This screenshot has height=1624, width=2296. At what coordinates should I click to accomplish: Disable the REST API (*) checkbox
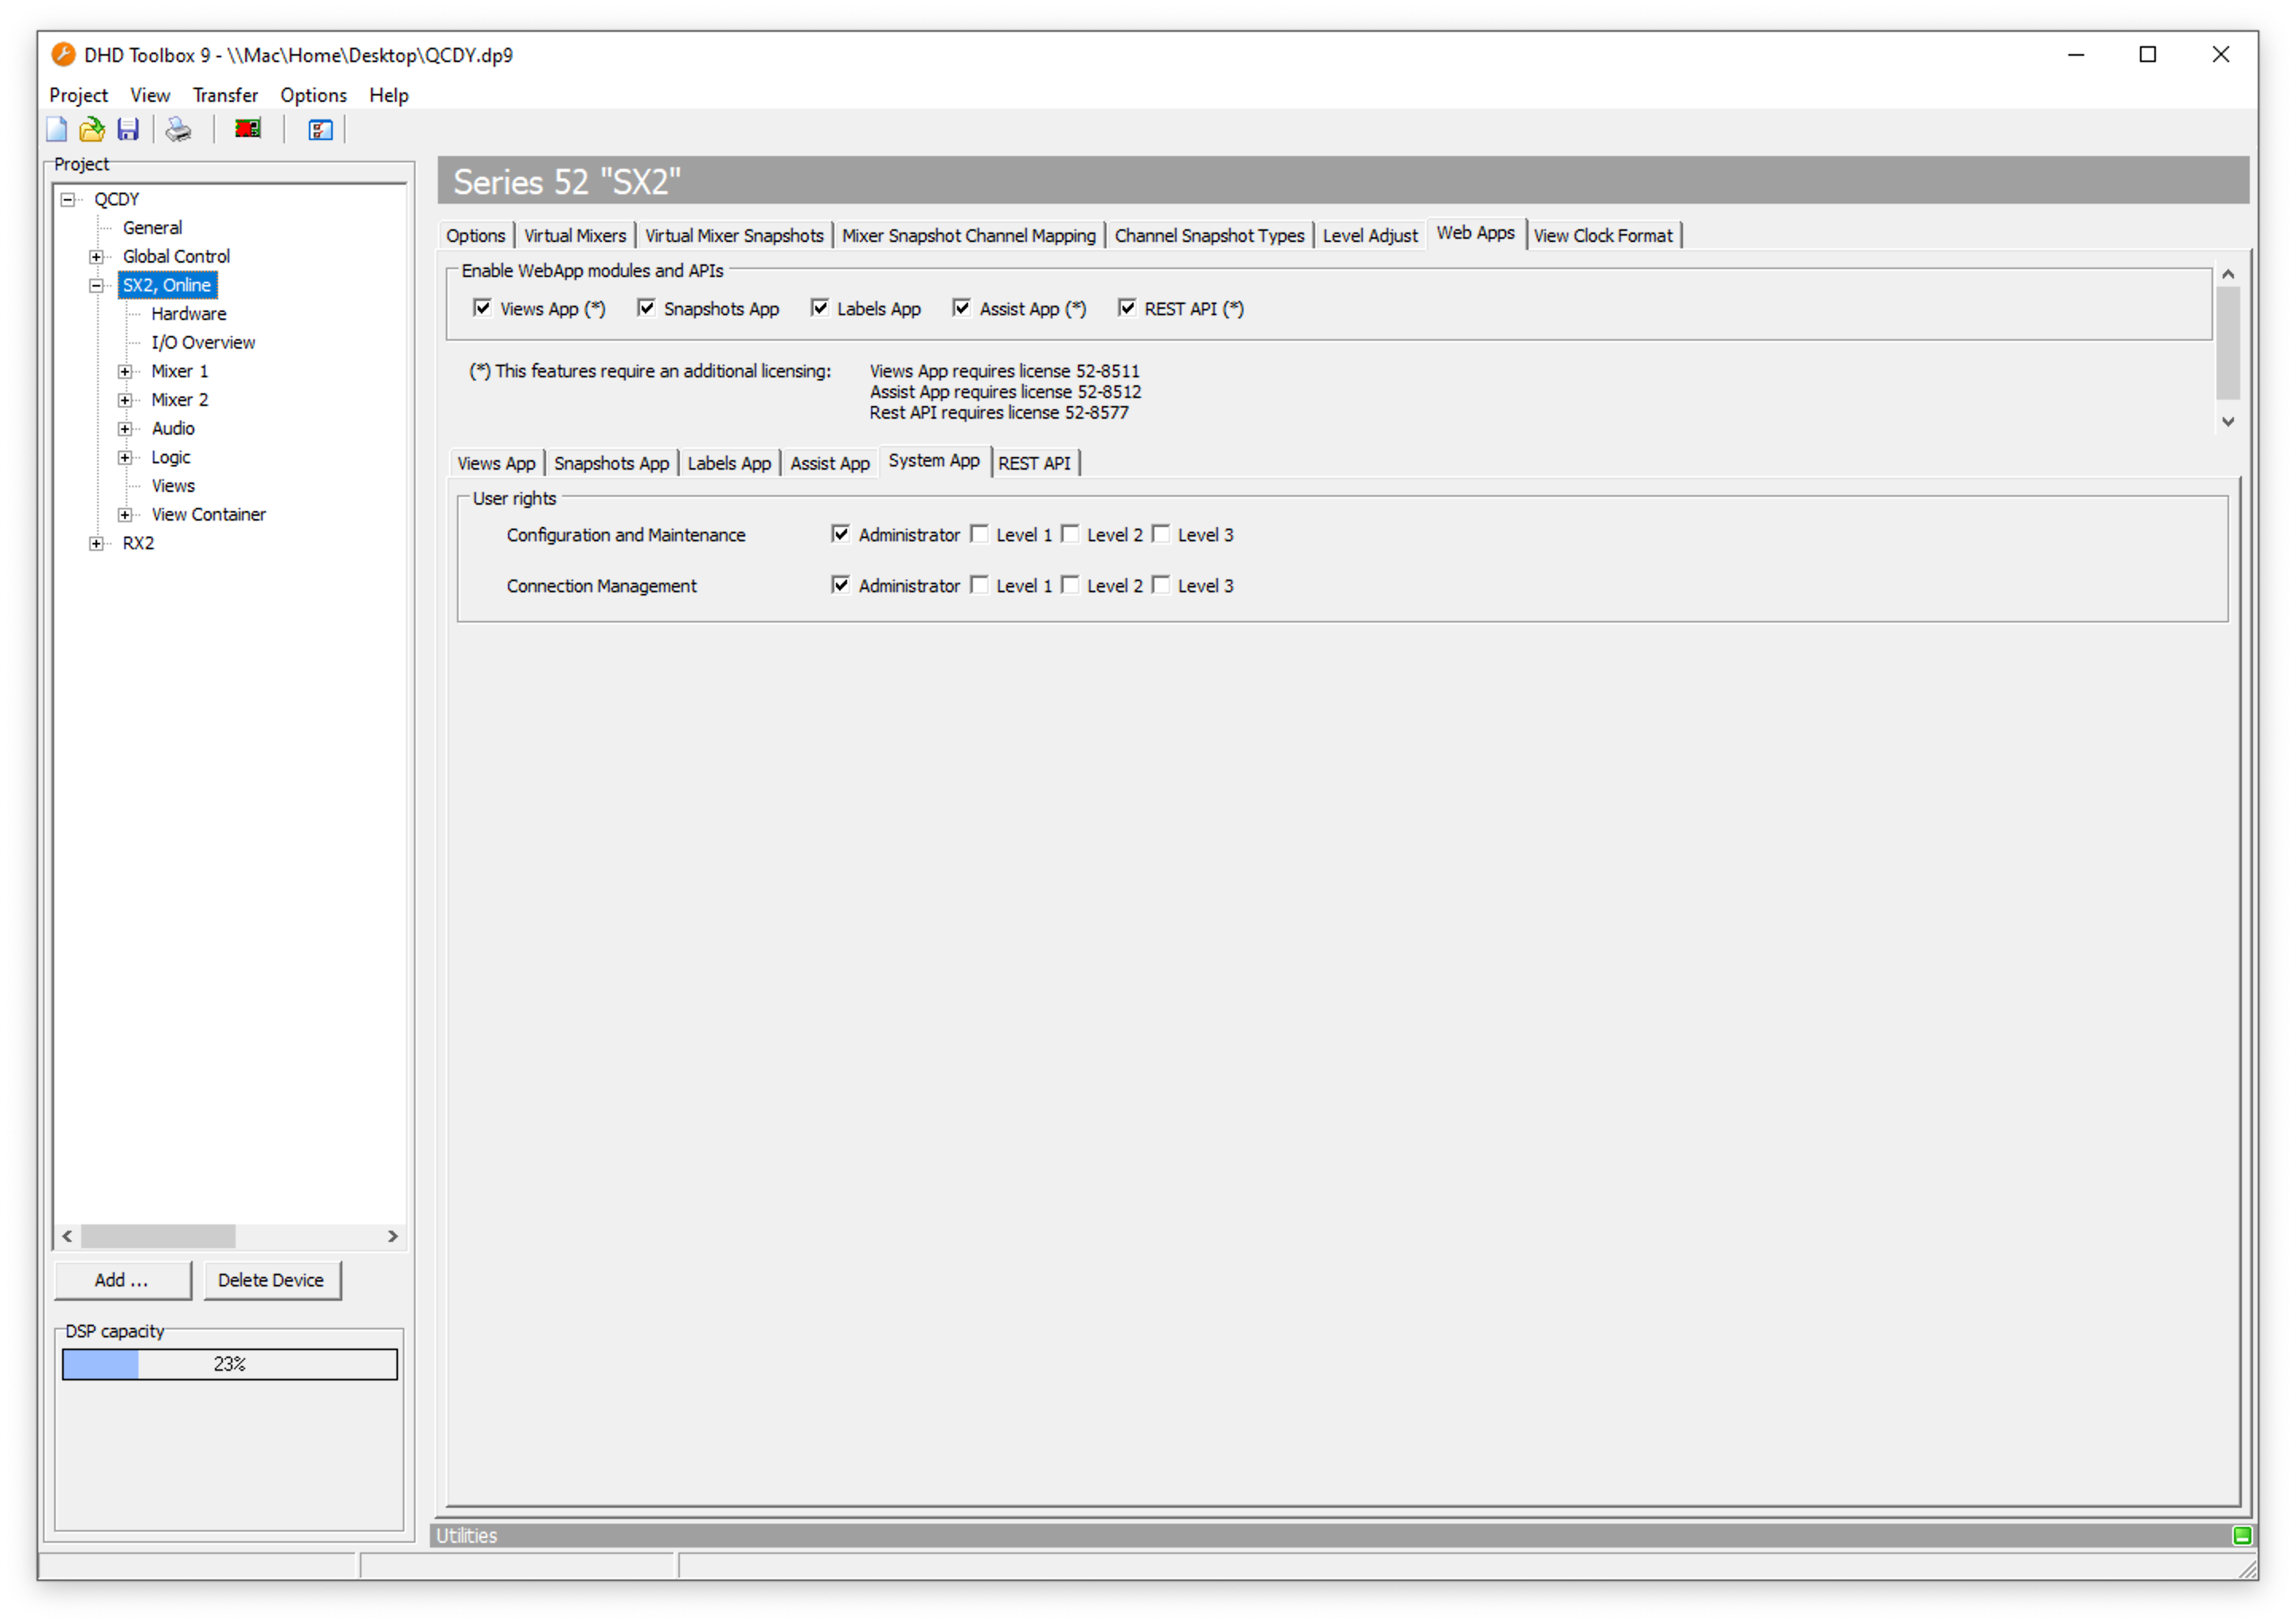[x=1127, y=308]
